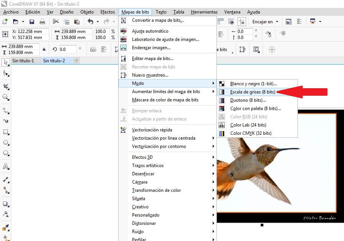Click the Undo arrow icon
The height and width of the screenshot is (241, 344).
[90, 21]
